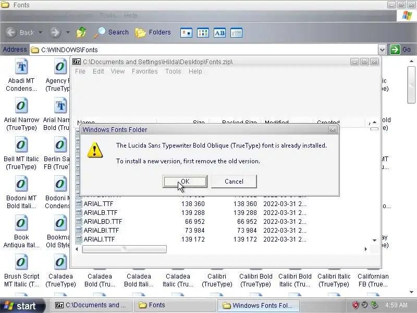Switch to List view icon
Screen dimensions: 417x313
[x=203, y=33]
